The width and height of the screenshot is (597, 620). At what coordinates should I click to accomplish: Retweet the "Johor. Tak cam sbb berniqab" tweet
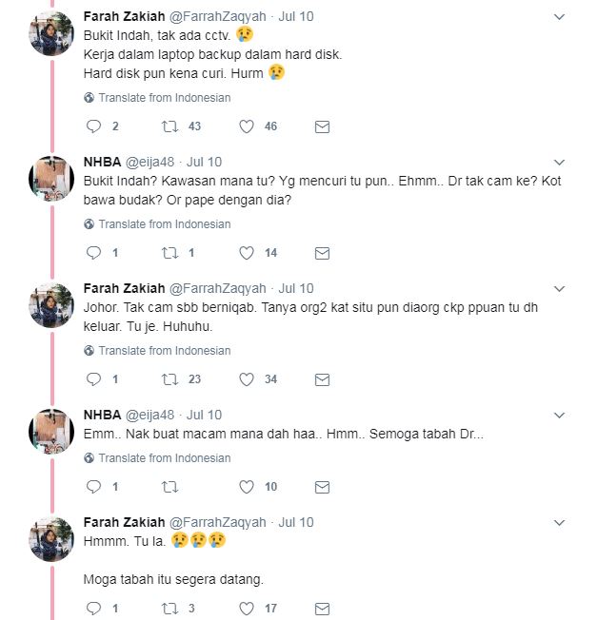[x=169, y=379]
